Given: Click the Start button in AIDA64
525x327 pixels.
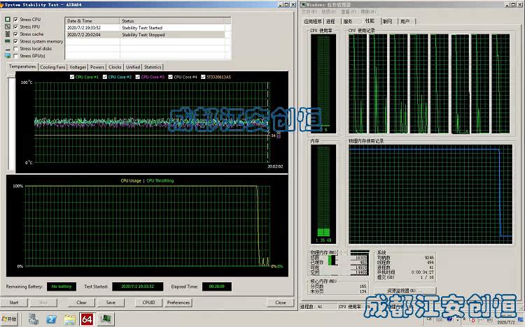Looking at the screenshot, I should coord(14,303).
